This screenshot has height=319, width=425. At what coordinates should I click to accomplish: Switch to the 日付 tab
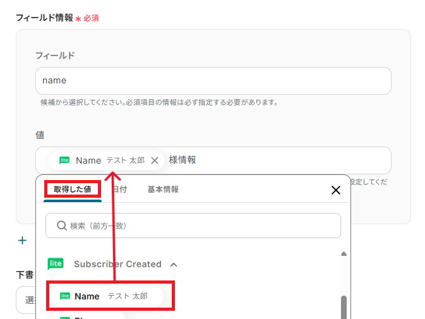pos(120,189)
